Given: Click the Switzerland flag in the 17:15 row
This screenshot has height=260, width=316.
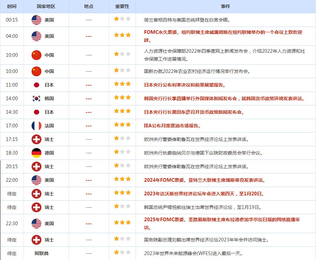Looking at the screenshot, I should 36,139.
